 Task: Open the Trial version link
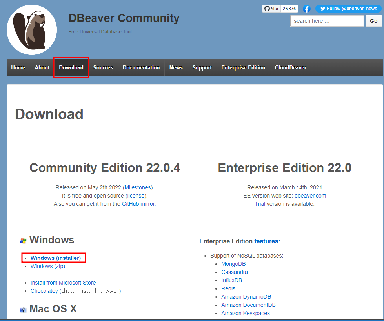[260, 204]
